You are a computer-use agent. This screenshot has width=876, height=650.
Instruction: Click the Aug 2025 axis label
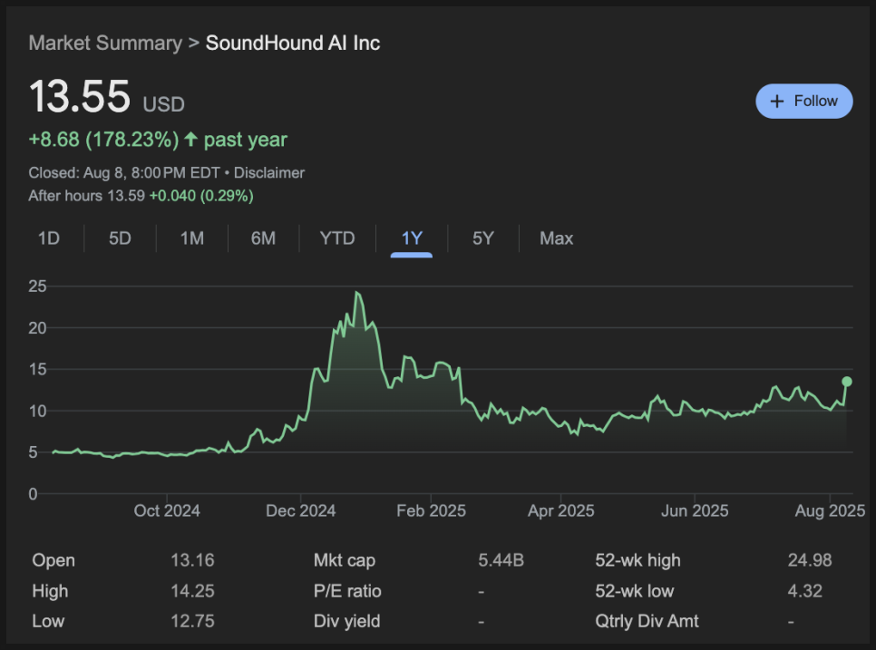point(830,510)
